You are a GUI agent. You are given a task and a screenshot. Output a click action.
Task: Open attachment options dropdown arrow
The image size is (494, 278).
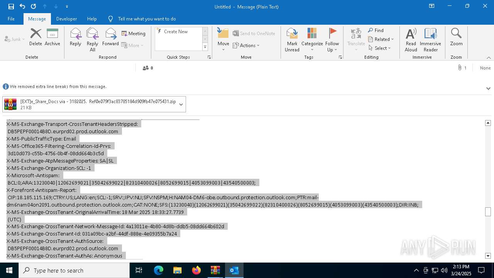(181, 104)
